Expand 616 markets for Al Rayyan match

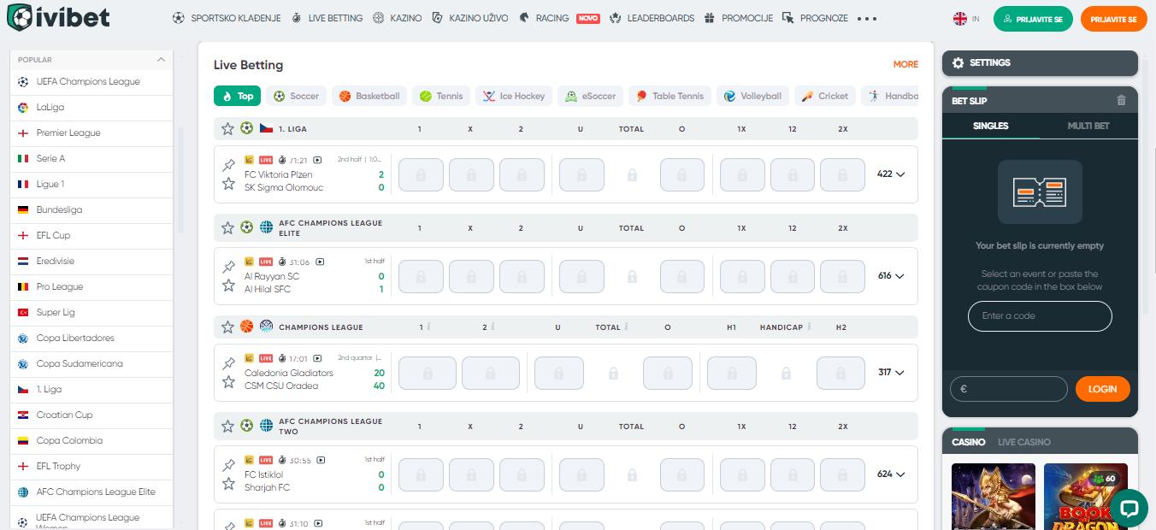tap(891, 276)
